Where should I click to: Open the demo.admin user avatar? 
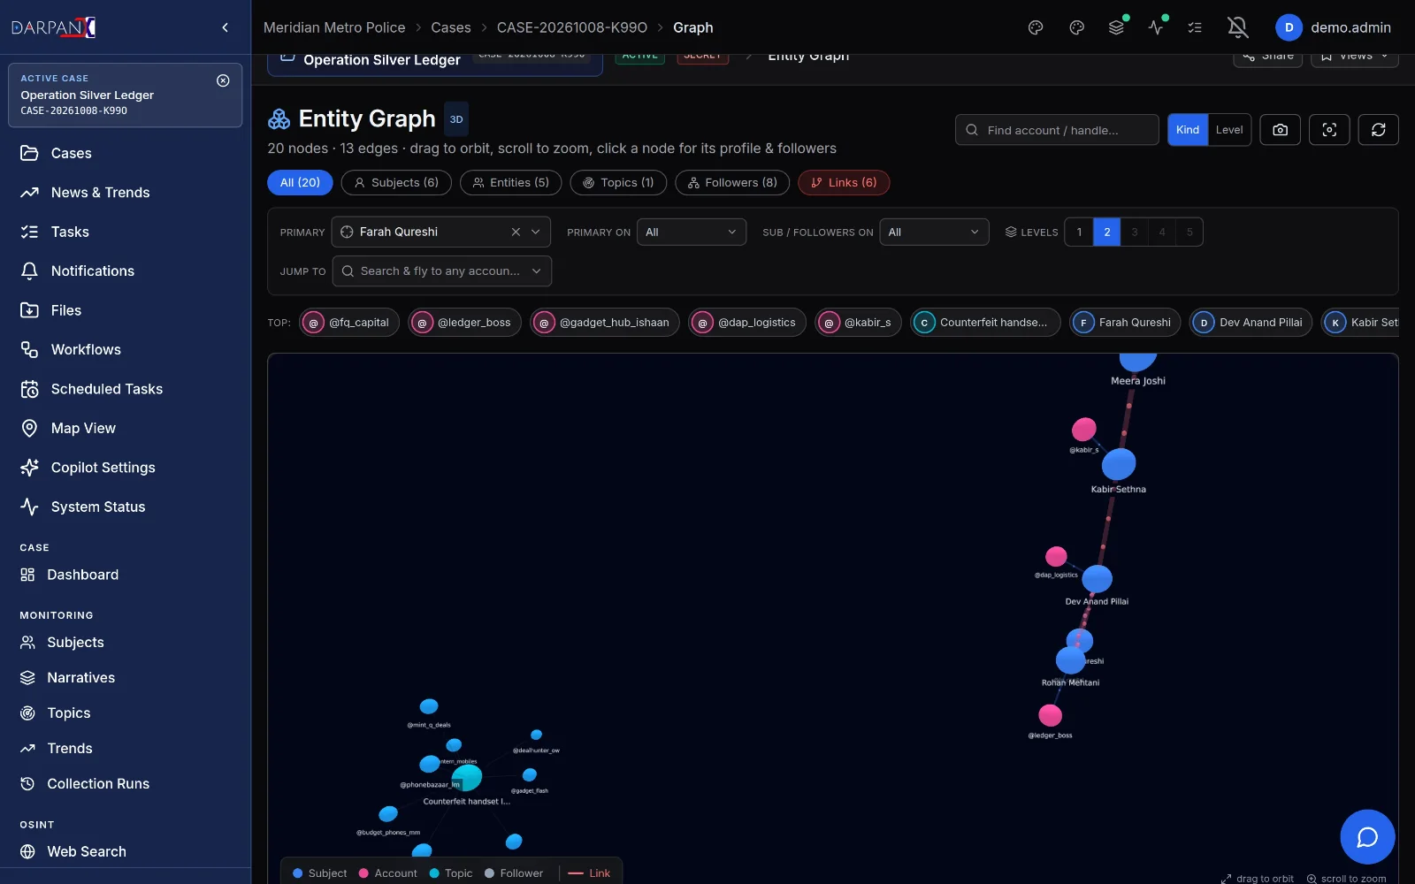click(x=1289, y=27)
